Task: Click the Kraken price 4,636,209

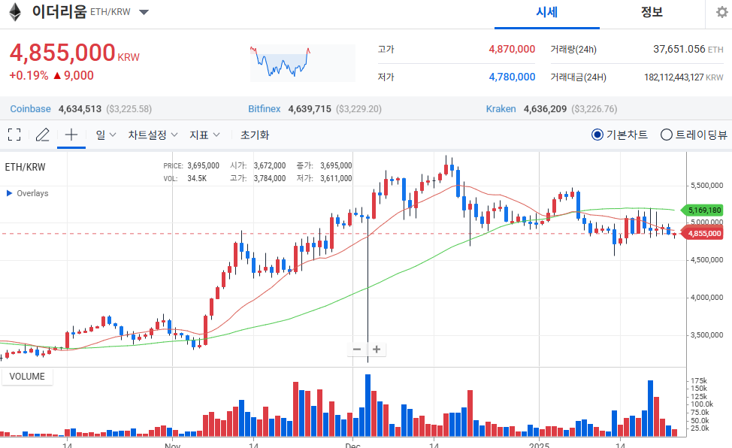Action: (545, 109)
